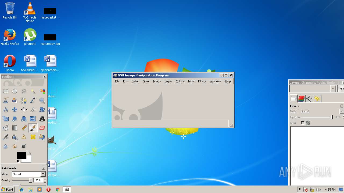
Task: Select the Shear tool
Action: pyautogui.click(x=15, y=119)
